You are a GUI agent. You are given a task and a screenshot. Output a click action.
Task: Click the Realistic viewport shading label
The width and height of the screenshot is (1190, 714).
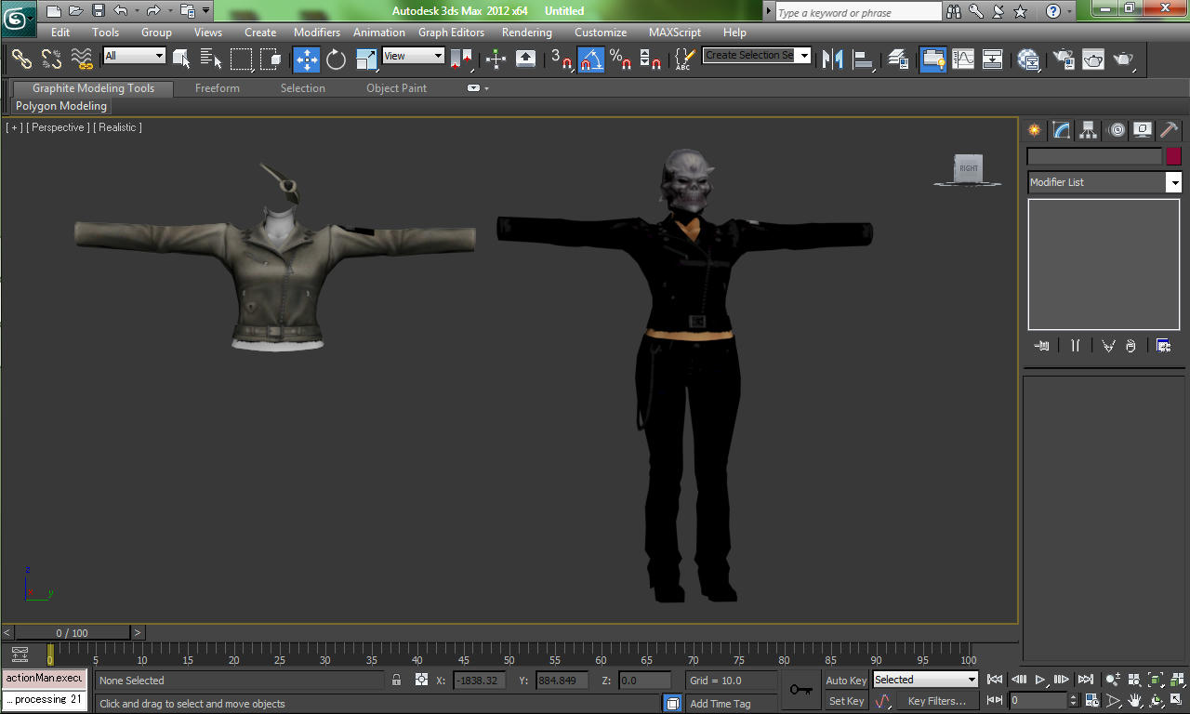(118, 127)
